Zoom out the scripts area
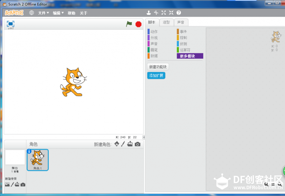Image resolution: width=285 pixels, height=196 pixels. tap(266, 184)
